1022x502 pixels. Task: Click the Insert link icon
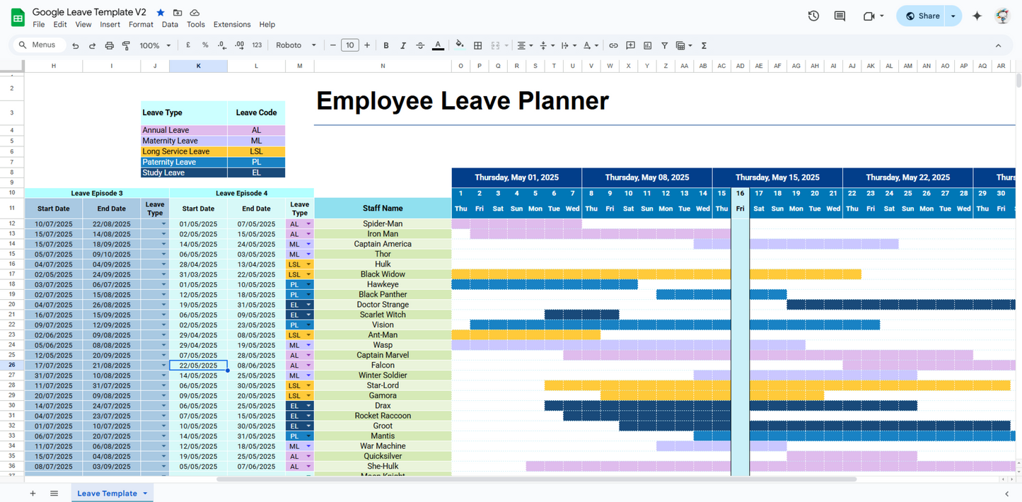[613, 45]
